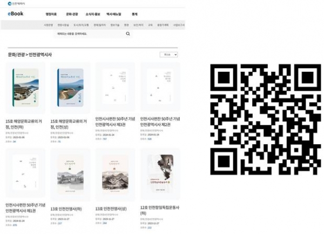Click title 15호 해양문화교류의 거점, 인천(상)
Screen dimensions: 324x234
69,124
